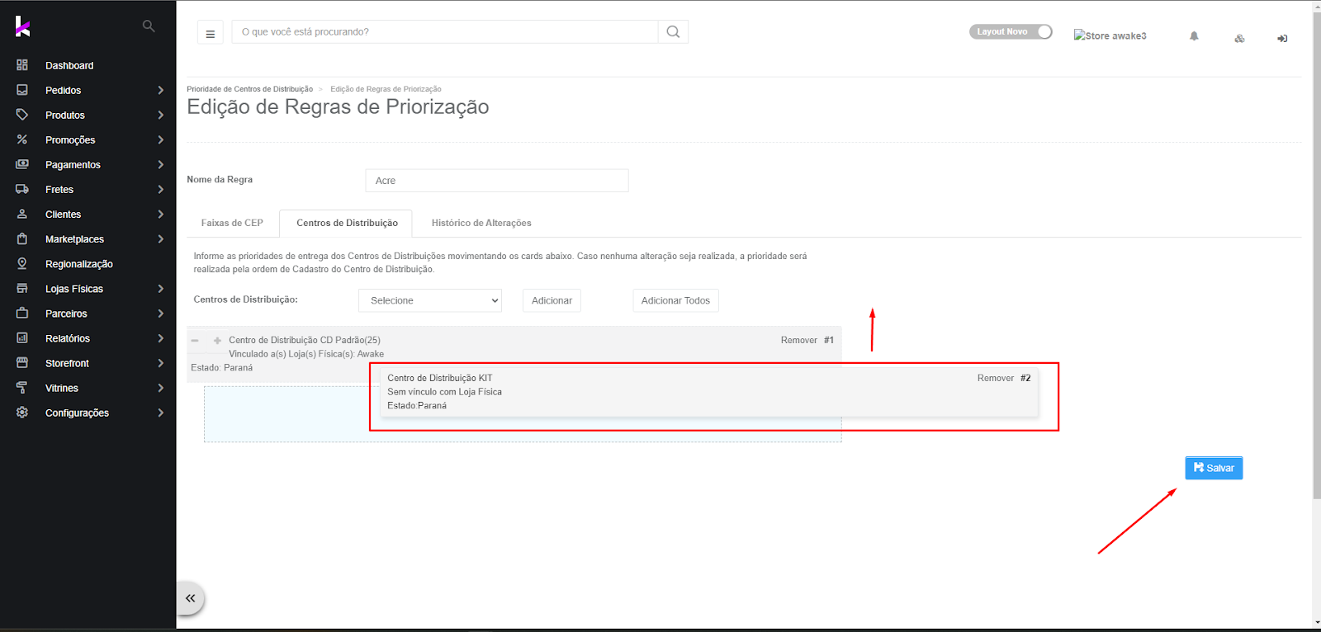The width and height of the screenshot is (1321, 632).
Task: Click the Promoções percent icon
Action: [x=22, y=139]
